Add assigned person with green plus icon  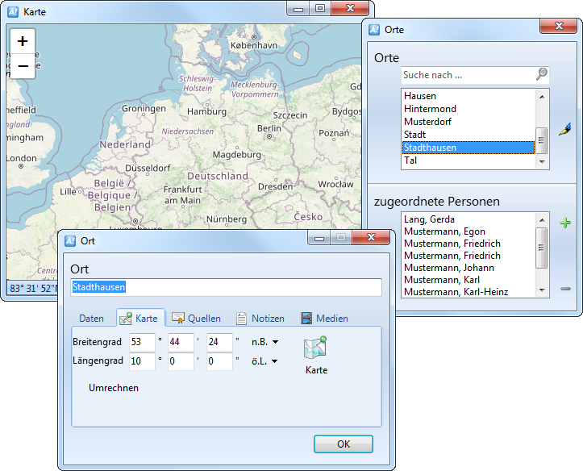pos(565,223)
